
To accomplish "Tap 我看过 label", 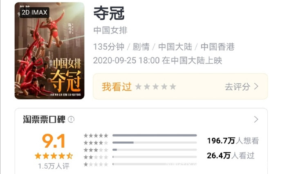I will pyautogui.click(x=116, y=87).
